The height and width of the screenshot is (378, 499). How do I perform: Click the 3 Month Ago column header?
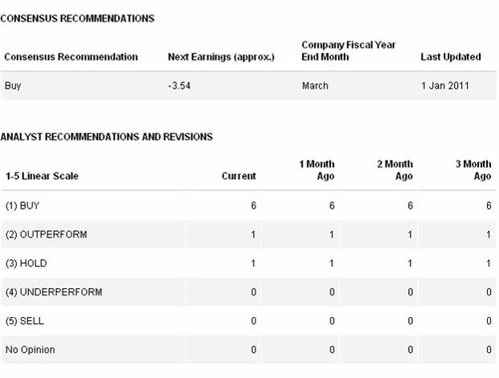pyautogui.click(x=472, y=170)
